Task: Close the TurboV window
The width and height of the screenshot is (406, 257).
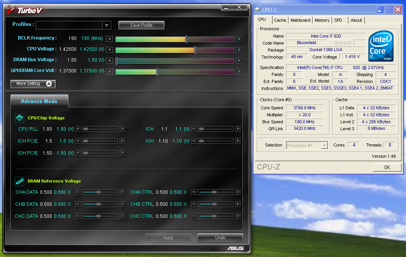Action: coord(239,7)
